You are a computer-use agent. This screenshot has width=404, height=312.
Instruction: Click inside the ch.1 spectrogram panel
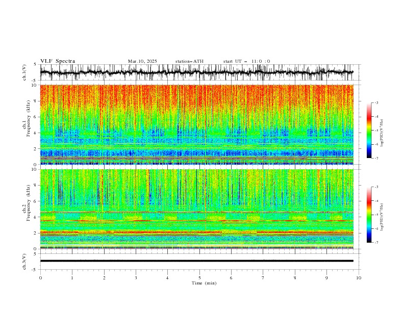click(196, 124)
